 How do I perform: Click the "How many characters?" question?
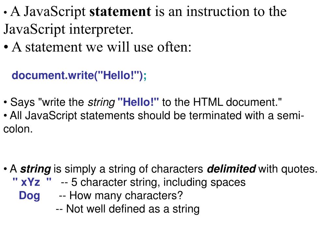126,196
